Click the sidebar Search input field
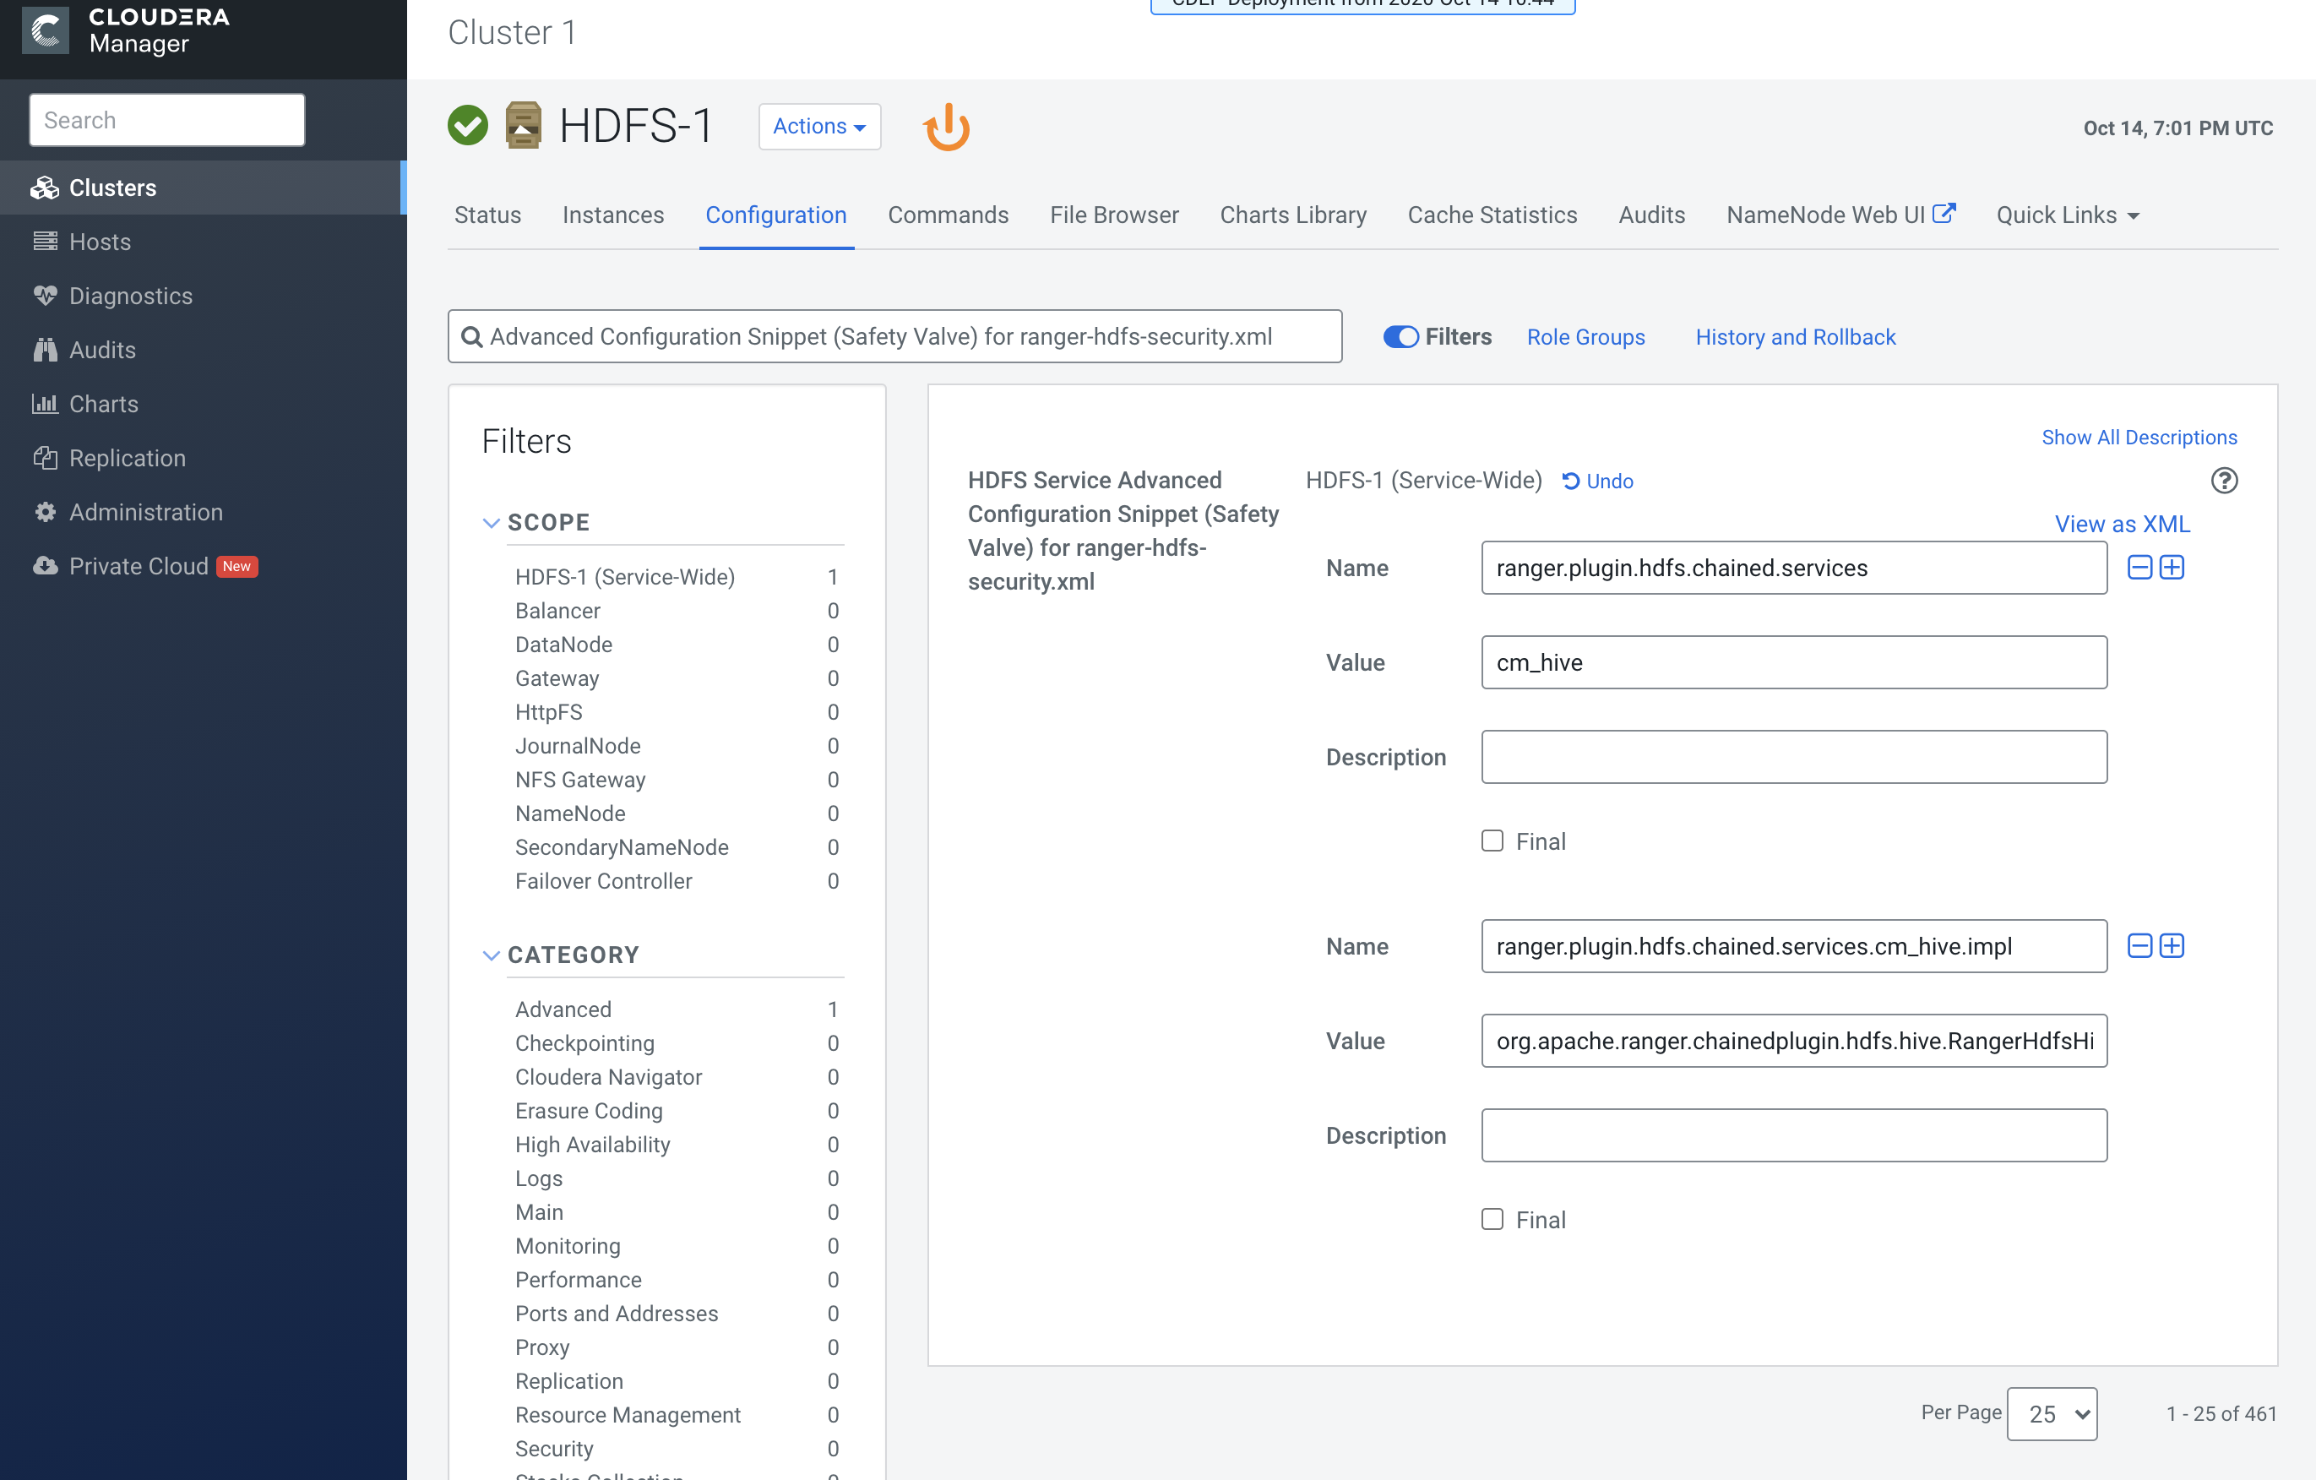 tap(167, 120)
